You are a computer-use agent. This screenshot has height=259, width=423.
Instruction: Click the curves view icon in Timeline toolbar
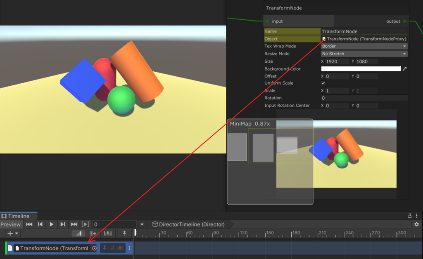pyautogui.click(x=78, y=233)
